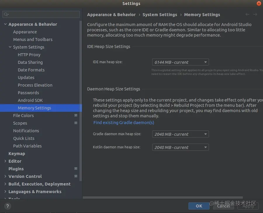Click the settings tree vertical scrollbar

[81, 101]
